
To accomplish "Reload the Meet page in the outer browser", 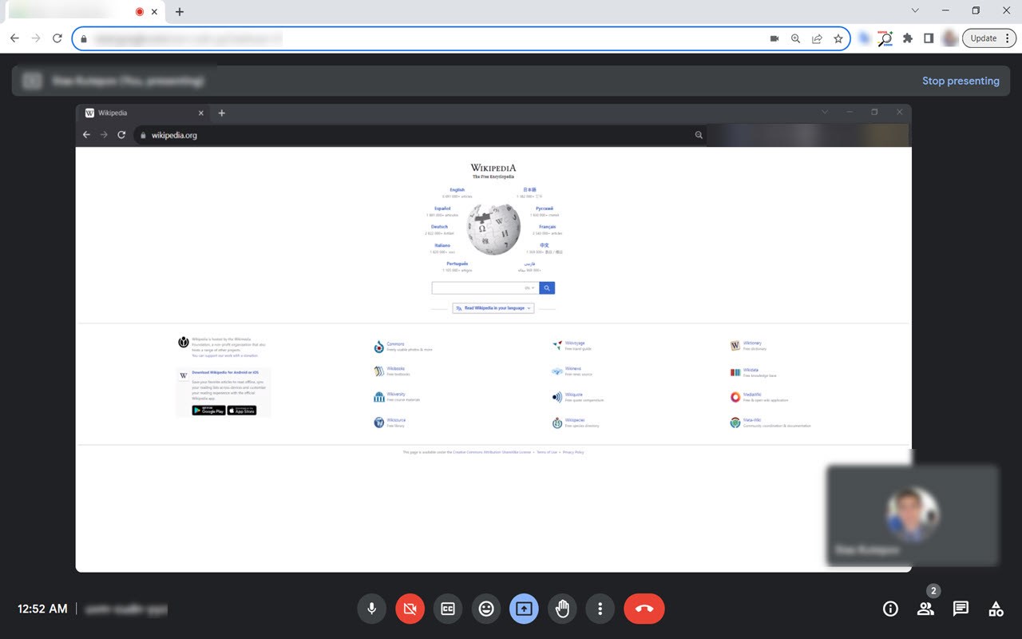I will click(x=57, y=38).
